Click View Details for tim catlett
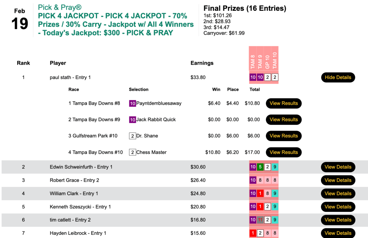This screenshot has height=238, width=368. 338,220
